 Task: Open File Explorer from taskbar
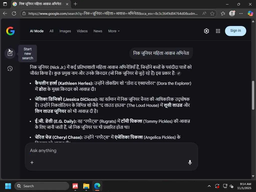[x=86, y=186]
